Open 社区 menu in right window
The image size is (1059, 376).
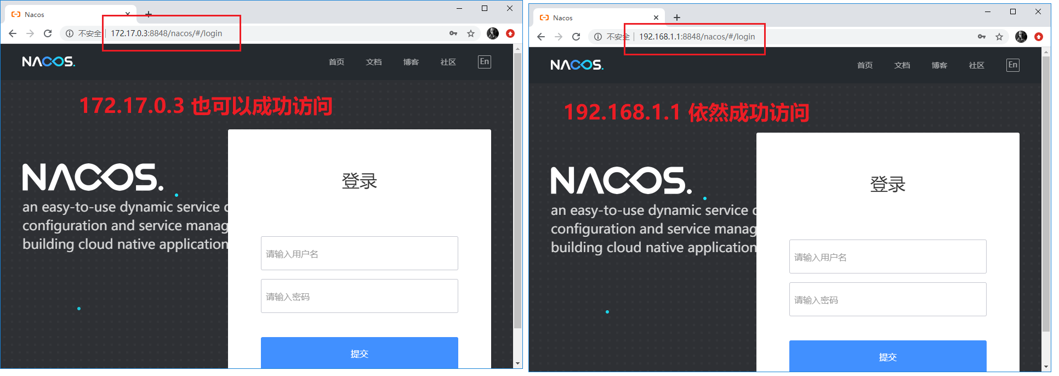point(977,65)
